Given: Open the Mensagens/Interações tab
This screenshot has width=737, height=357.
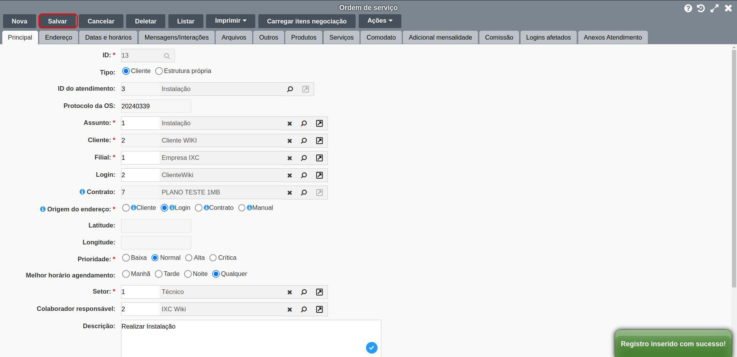Looking at the screenshot, I should (176, 38).
